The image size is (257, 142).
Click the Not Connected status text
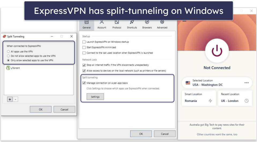pos(217,68)
